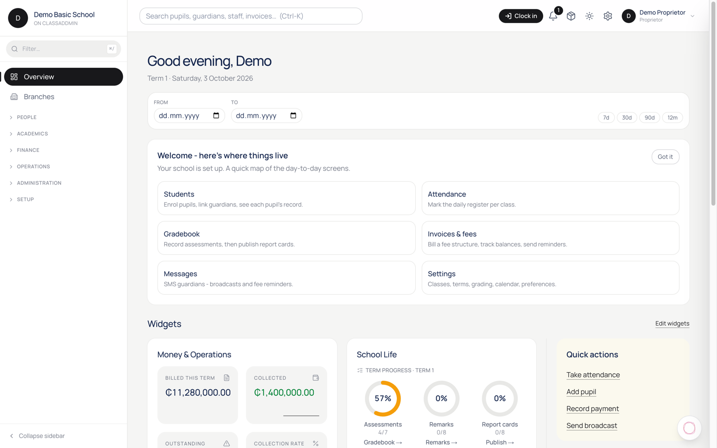Open the Invoices & fees card

(x=550, y=238)
